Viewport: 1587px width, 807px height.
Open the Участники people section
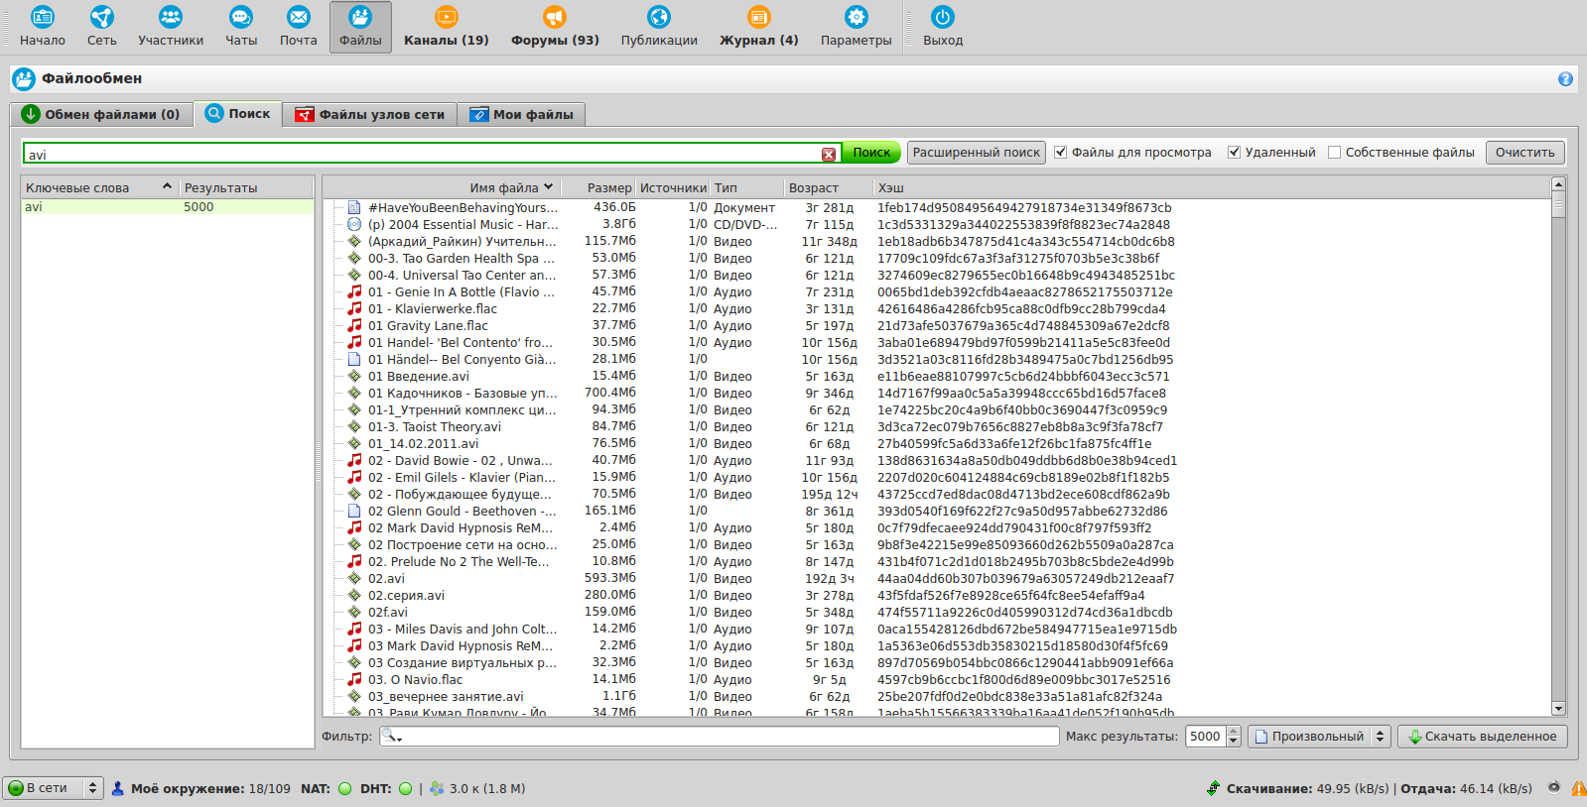point(171,27)
